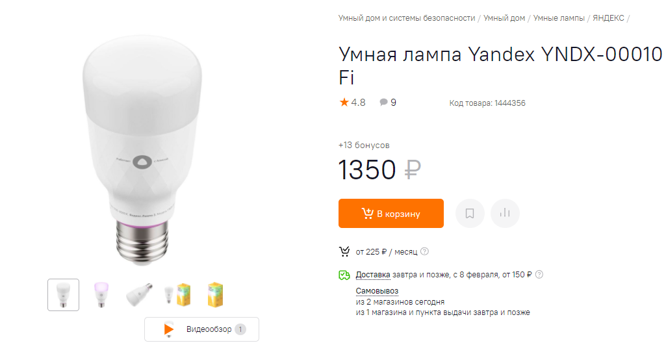Add the lamp to cart with "В корзину"
Screen dimensions: 666x354
tap(391, 213)
